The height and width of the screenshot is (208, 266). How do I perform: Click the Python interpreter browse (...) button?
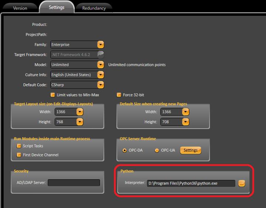[x=242, y=183]
